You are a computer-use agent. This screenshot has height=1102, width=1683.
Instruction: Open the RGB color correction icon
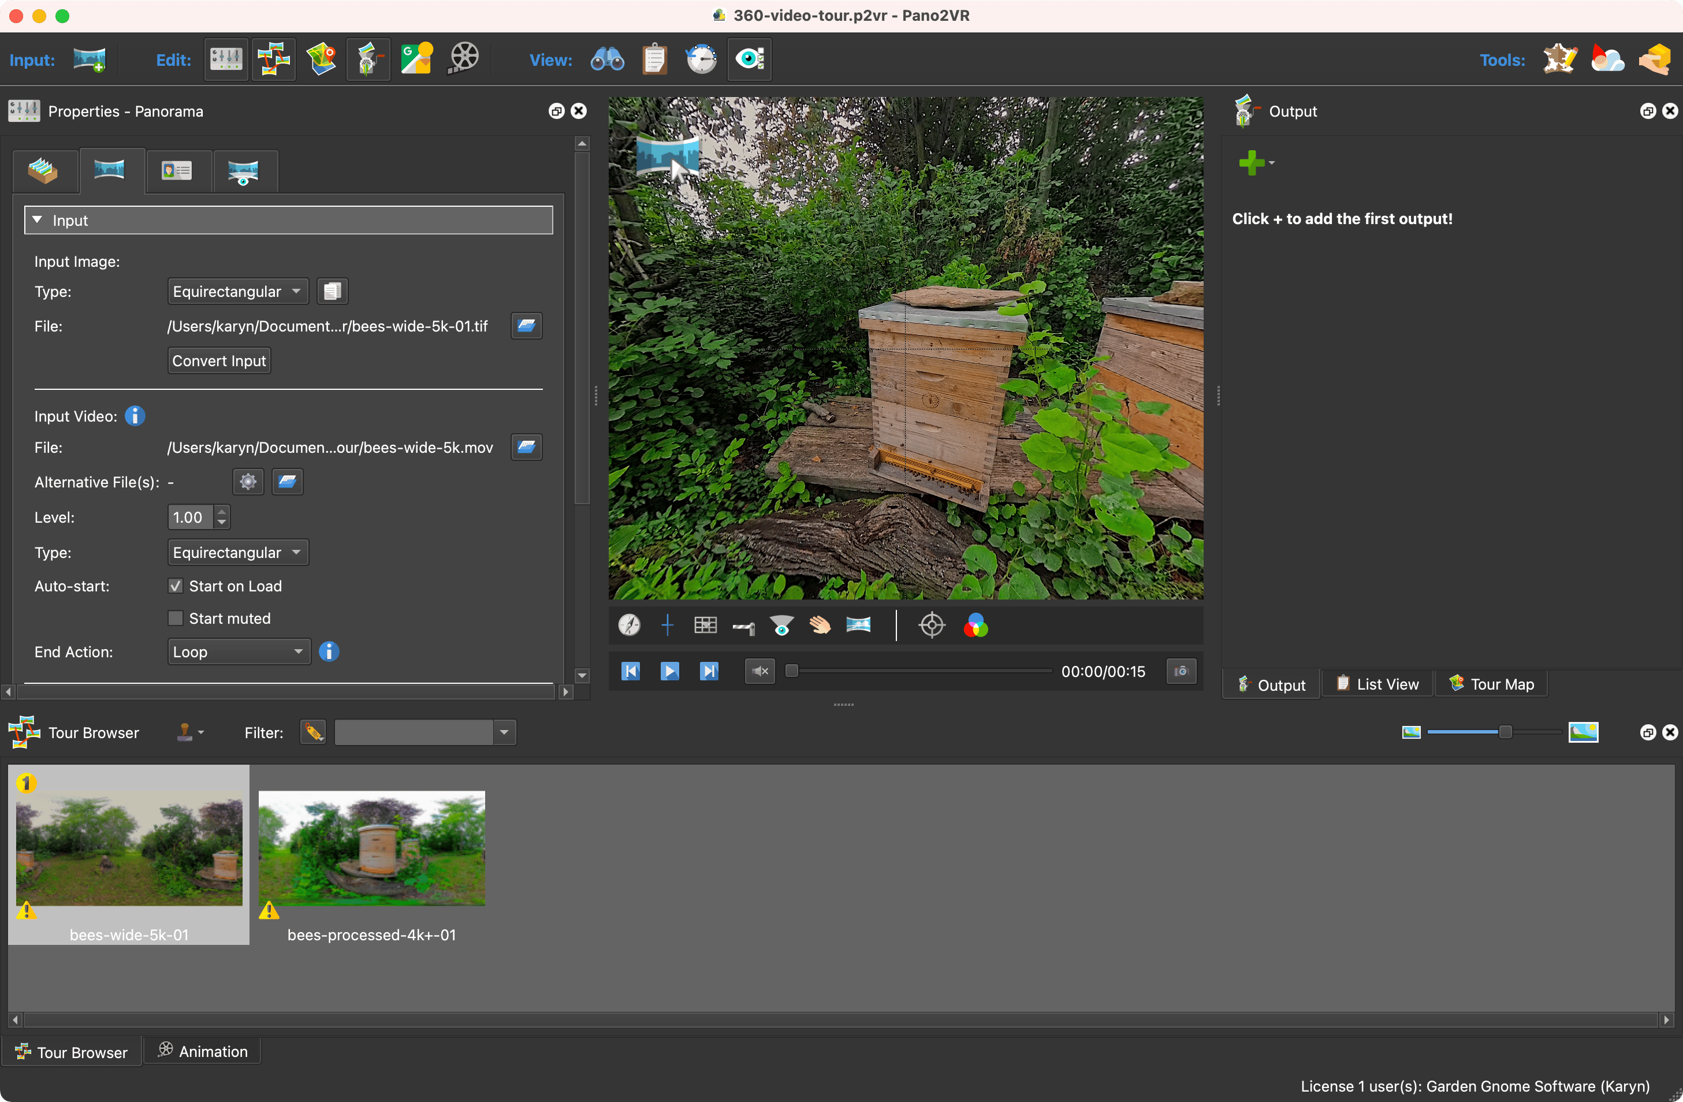(976, 626)
